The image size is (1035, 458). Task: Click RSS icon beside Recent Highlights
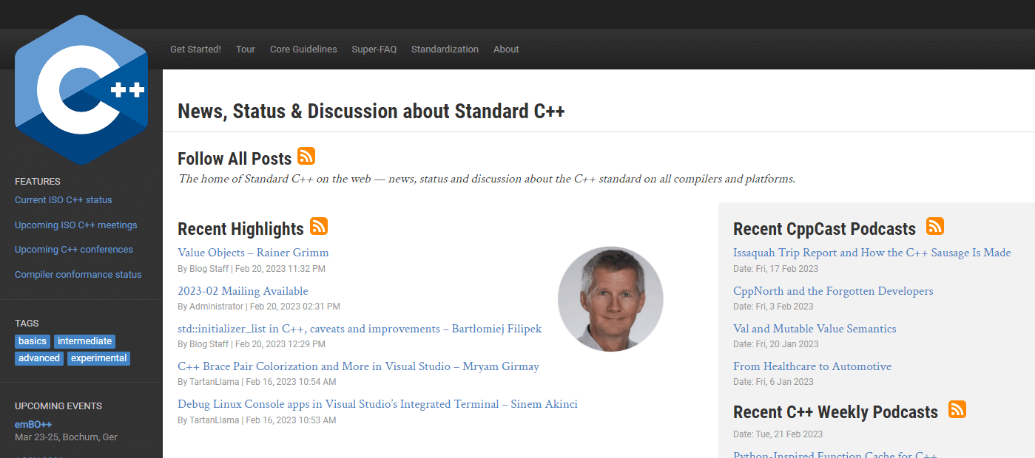point(319,226)
